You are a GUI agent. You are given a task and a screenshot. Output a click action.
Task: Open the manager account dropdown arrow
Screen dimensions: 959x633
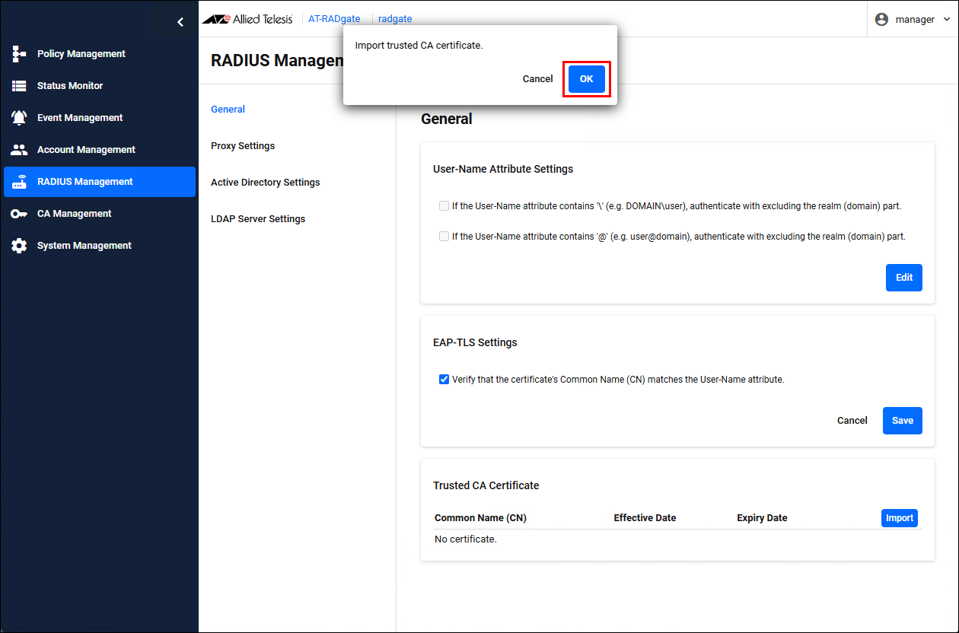tap(946, 20)
